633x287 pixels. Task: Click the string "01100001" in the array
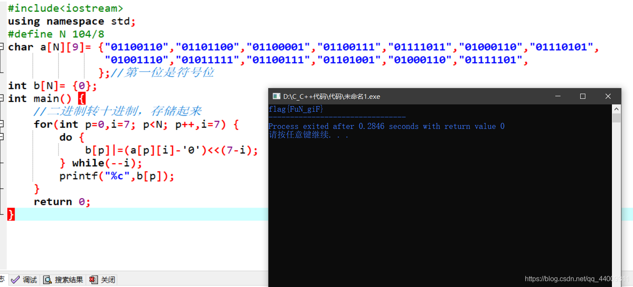tap(278, 47)
